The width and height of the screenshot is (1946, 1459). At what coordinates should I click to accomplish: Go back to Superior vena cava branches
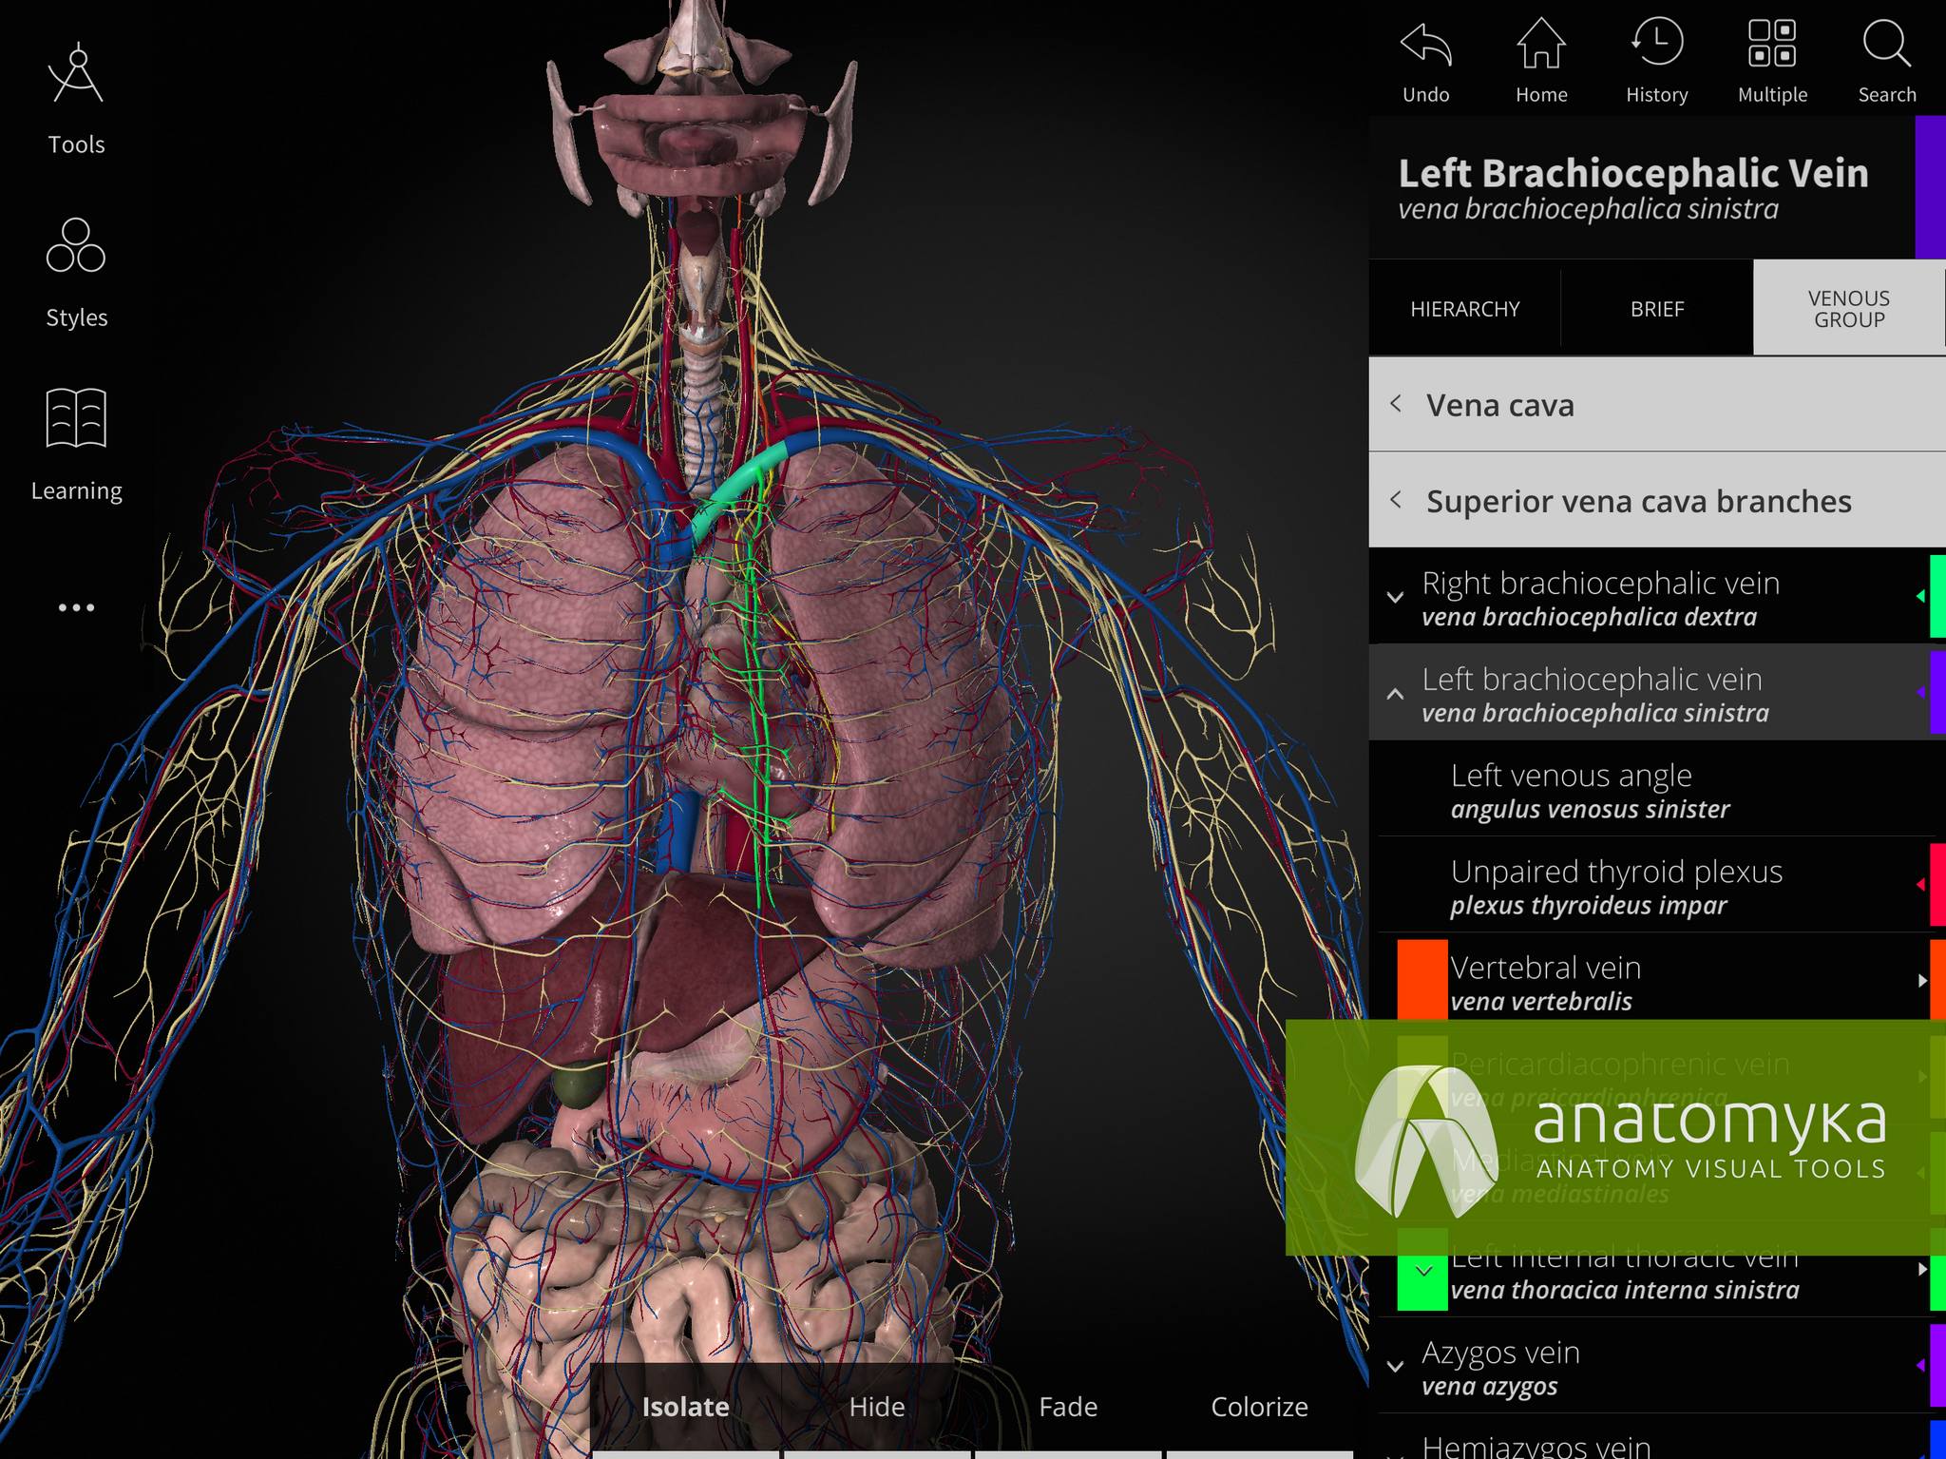pos(1657,501)
